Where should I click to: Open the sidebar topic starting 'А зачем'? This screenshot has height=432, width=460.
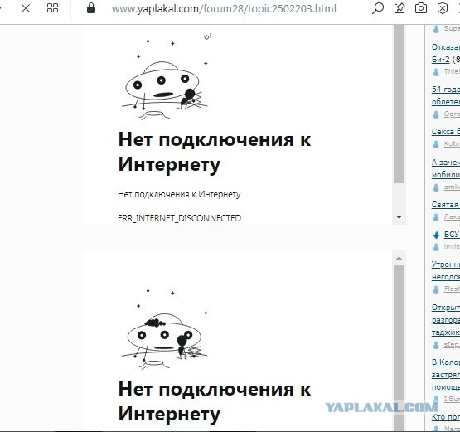(x=446, y=163)
